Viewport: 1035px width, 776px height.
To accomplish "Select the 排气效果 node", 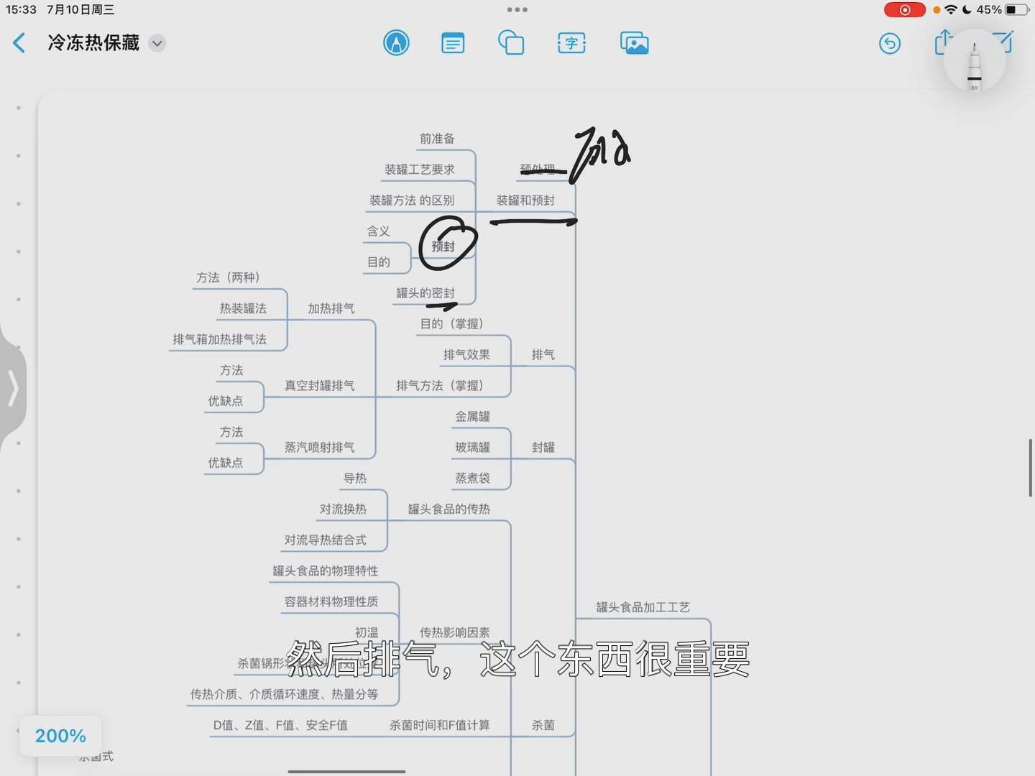I will (x=466, y=355).
